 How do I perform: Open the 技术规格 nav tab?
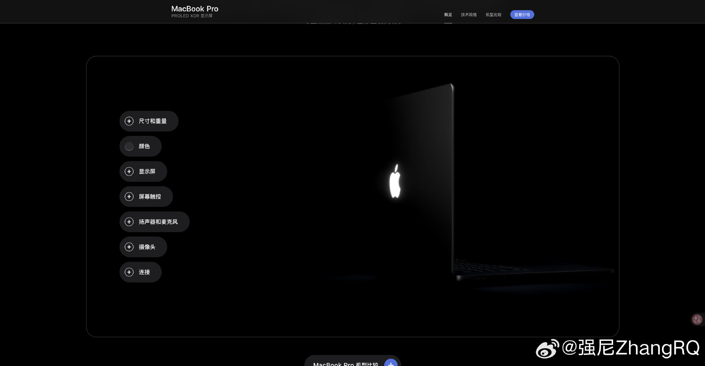[x=469, y=15]
